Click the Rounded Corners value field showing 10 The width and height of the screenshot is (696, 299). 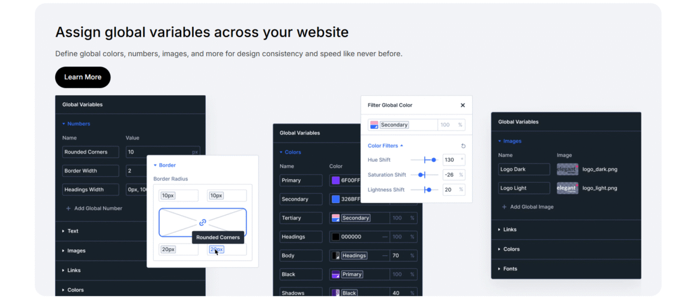click(163, 152)
